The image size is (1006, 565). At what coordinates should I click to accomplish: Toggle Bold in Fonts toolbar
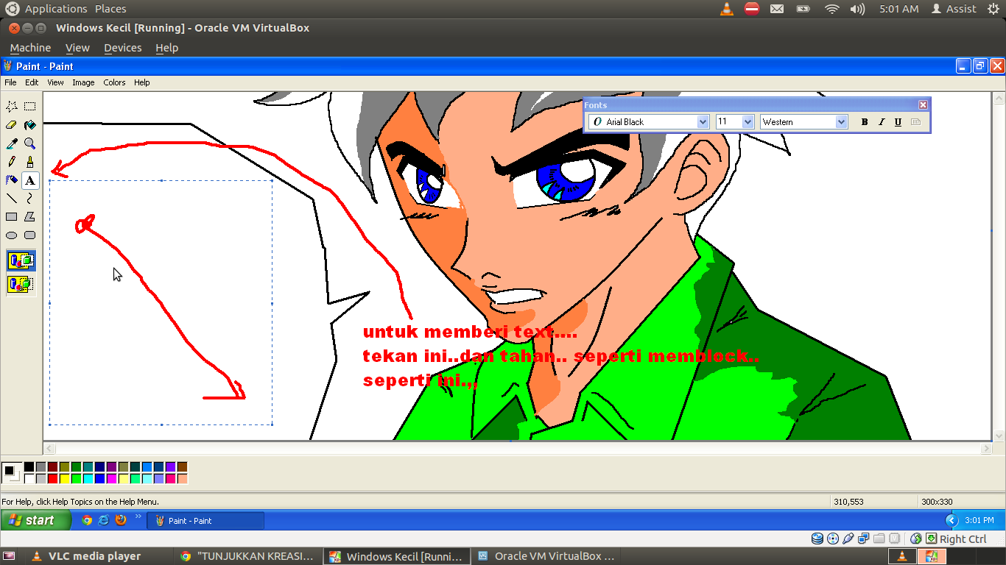[x=865, y=122]
